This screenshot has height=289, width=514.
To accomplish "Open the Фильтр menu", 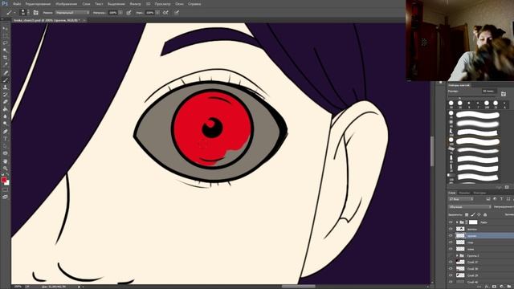I will pos(135,4).
